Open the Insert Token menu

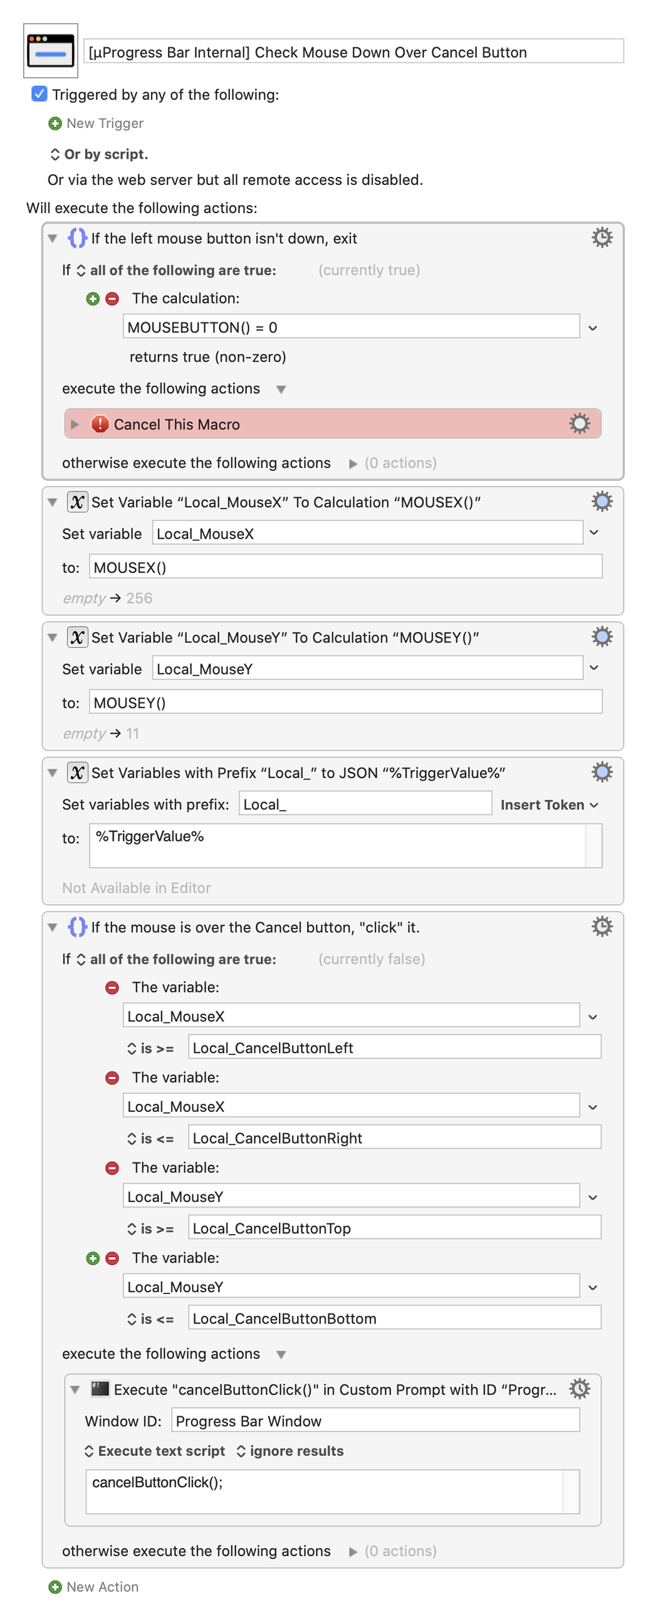549,804
